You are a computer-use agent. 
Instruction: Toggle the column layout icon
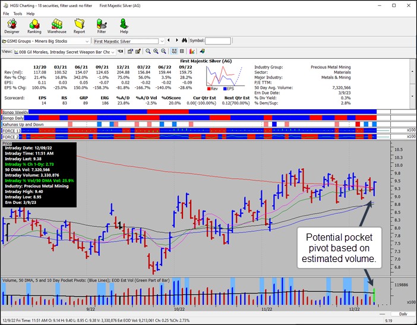pyautogui.click(x=182, y=51)
